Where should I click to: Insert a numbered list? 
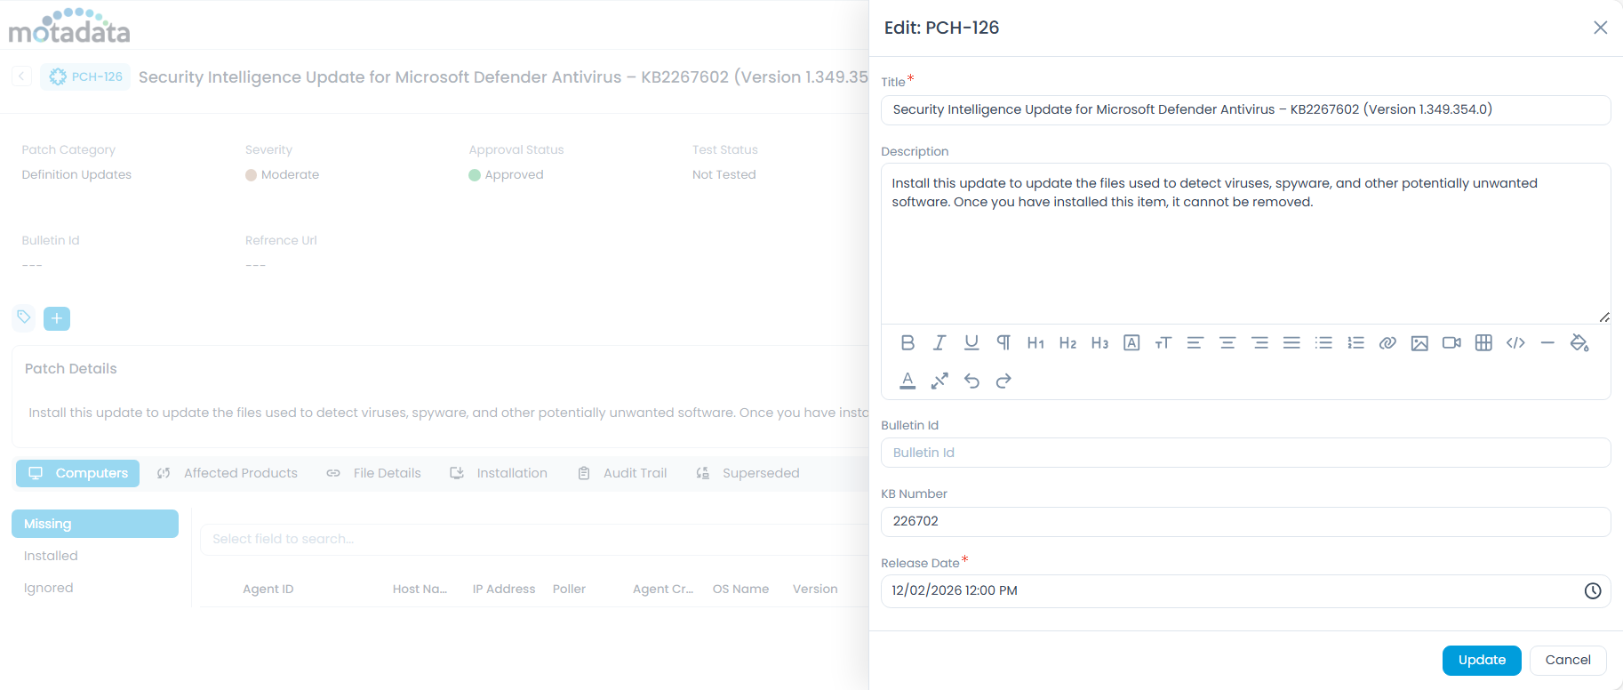pos(1355,343)
